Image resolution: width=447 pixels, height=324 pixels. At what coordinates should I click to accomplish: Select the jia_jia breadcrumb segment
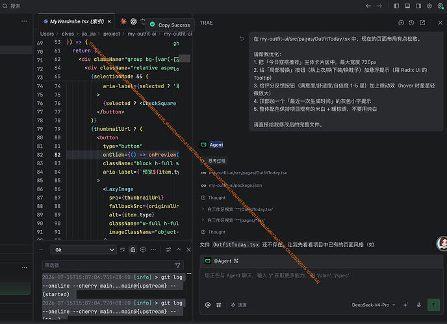[88, 34]
